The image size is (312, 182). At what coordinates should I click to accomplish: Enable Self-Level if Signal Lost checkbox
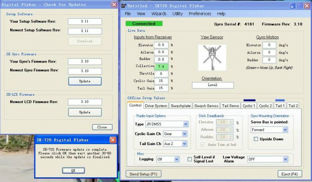(190, 159)
